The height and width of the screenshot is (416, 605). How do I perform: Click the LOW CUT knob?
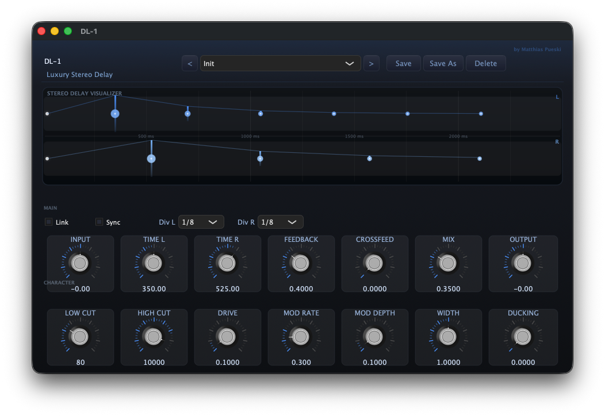click(x=80, y=337)
